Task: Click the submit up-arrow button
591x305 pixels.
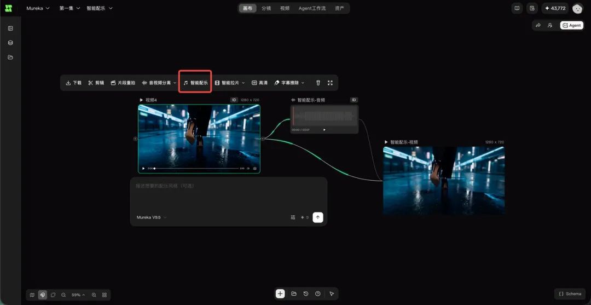Action: click(x=318, y=217)
